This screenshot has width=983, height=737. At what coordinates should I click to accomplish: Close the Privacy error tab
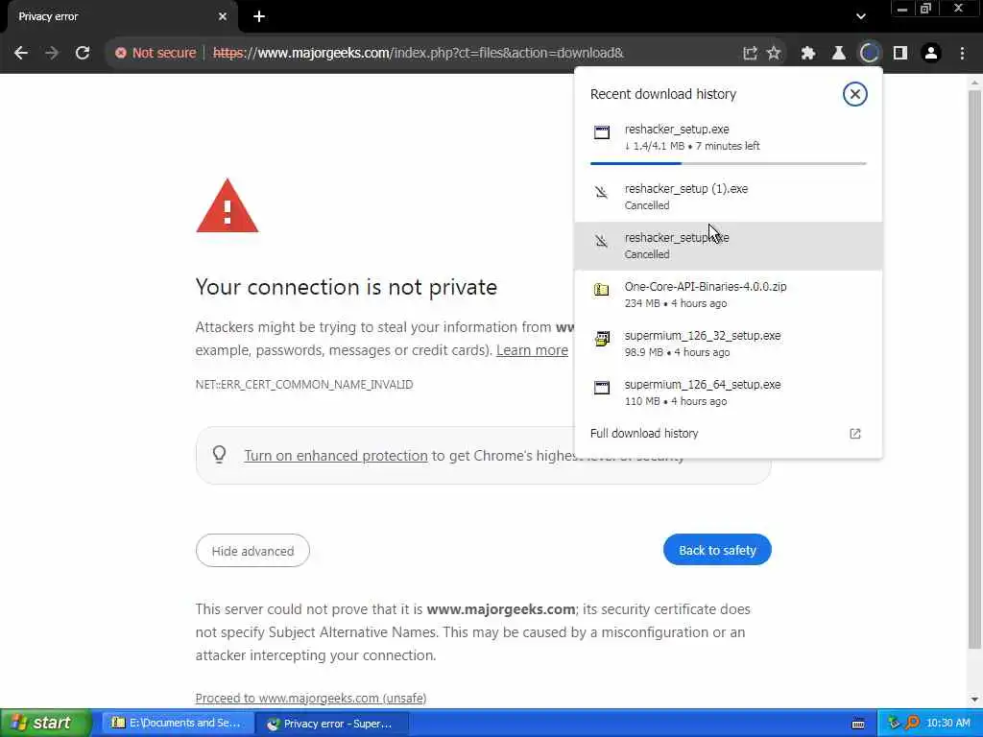click(223, 17)
